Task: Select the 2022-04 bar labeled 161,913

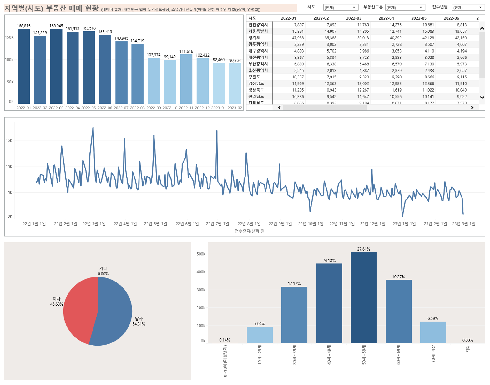Action: 73,68
